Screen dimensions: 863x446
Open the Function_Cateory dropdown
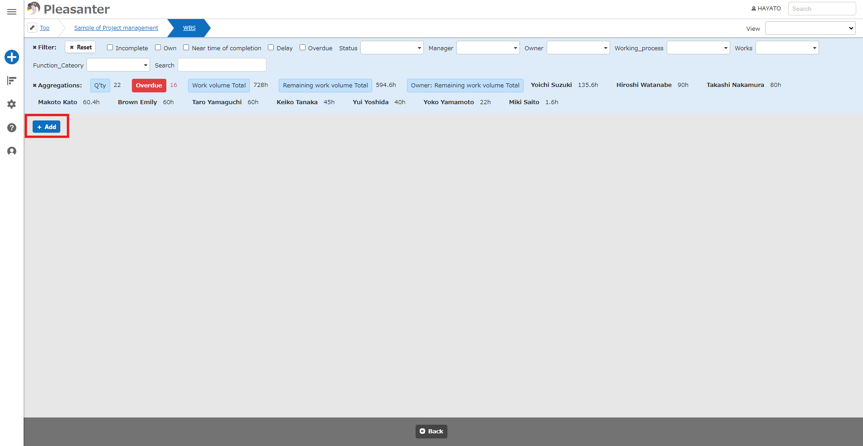click(x=118, y=65)
